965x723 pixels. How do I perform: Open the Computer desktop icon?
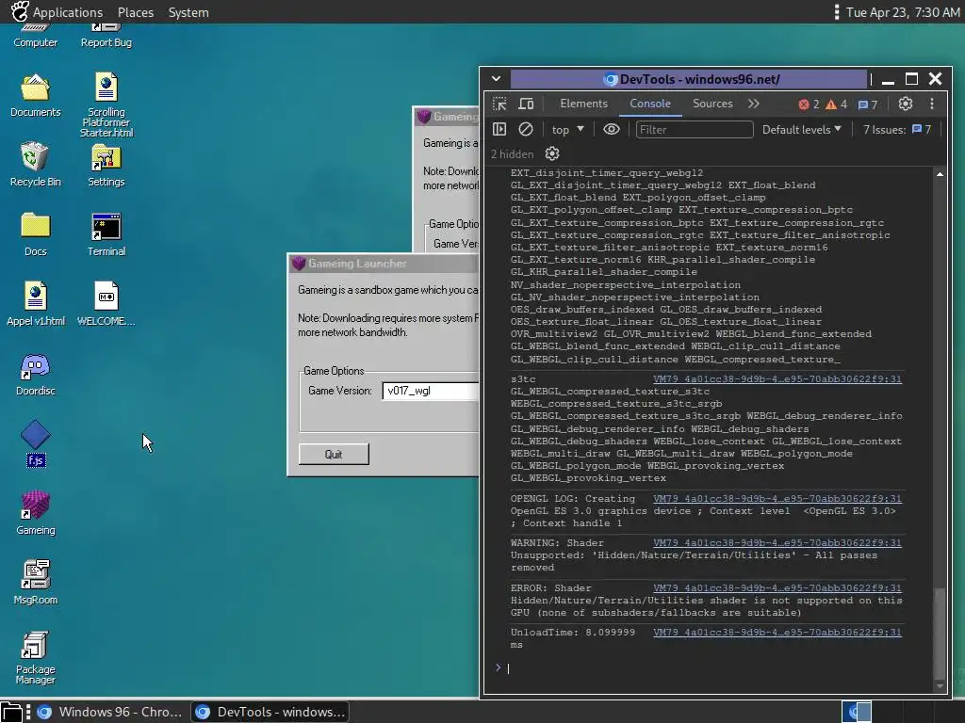[x=35, y=36]
